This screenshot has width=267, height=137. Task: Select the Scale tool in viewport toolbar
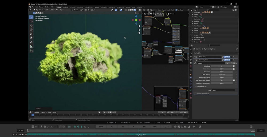(31, 34)
